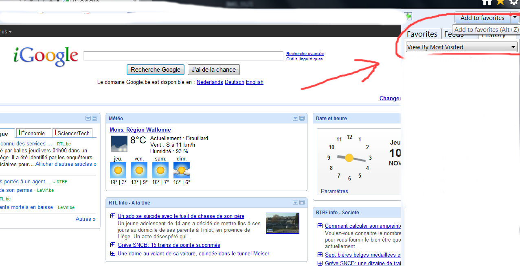520x266 pixels.
Task: Click the analog clock face
Action: pos(349,158)
